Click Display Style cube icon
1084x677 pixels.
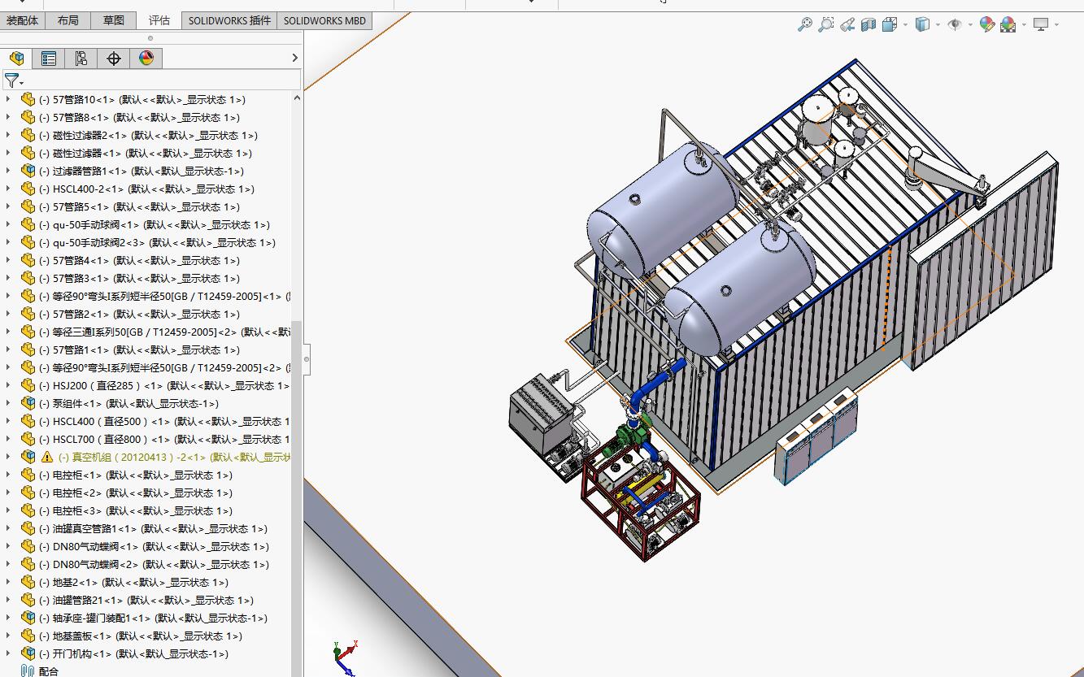[x=922, y=24]
